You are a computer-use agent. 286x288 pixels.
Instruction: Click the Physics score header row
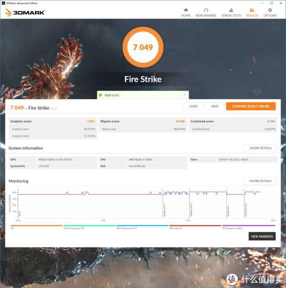(143, 121)
